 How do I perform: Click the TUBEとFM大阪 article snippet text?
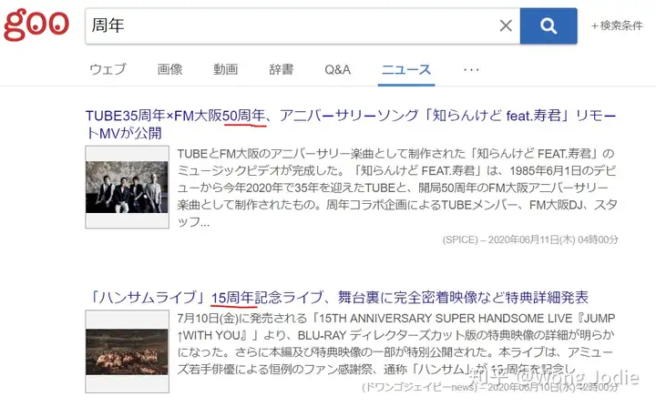tap(396, 188)
